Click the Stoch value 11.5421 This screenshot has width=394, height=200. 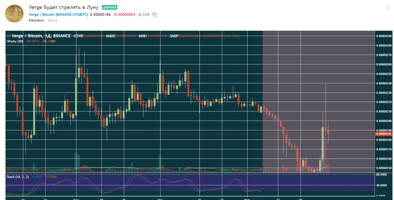(37, 177)
